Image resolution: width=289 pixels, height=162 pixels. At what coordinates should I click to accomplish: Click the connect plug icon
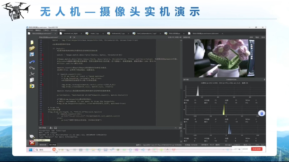32,136
